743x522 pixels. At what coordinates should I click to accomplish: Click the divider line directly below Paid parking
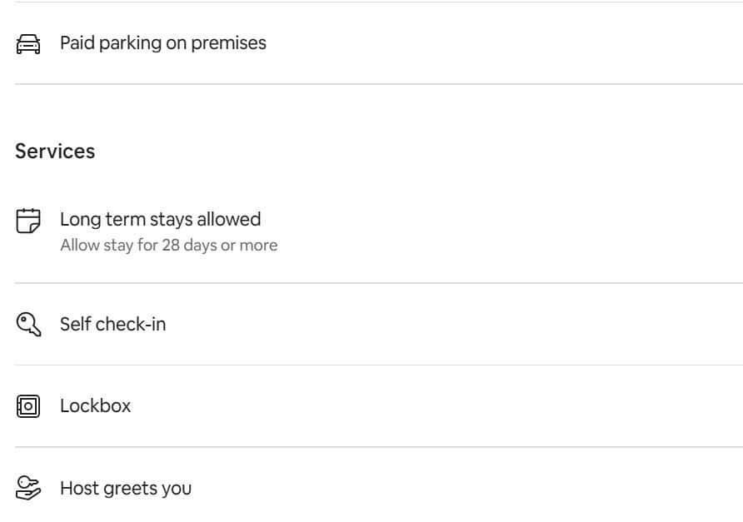point(379,84)
